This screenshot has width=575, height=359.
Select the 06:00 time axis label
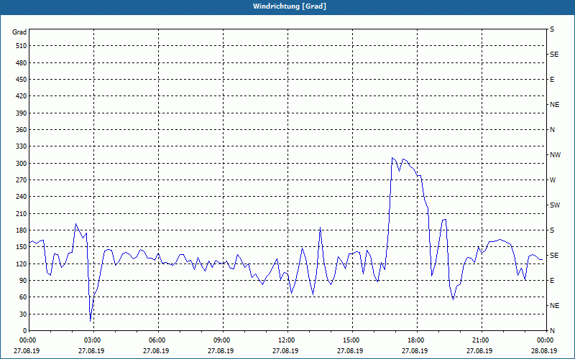coord(157,340)
